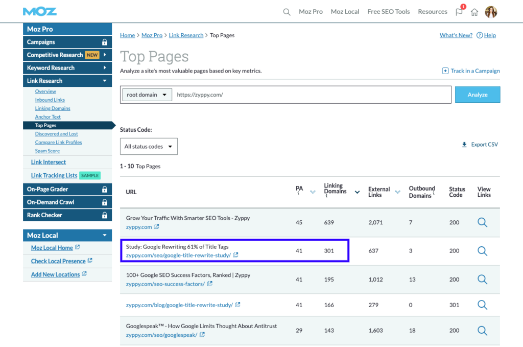Click external icon beside Moz Local Home
The height and width of the screenshot is (347, 523).
pyautogui.click(x=78, y=247)
